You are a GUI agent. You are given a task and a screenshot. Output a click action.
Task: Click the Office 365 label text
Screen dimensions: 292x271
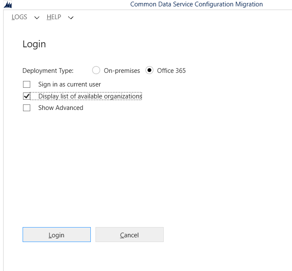(171, 71)
